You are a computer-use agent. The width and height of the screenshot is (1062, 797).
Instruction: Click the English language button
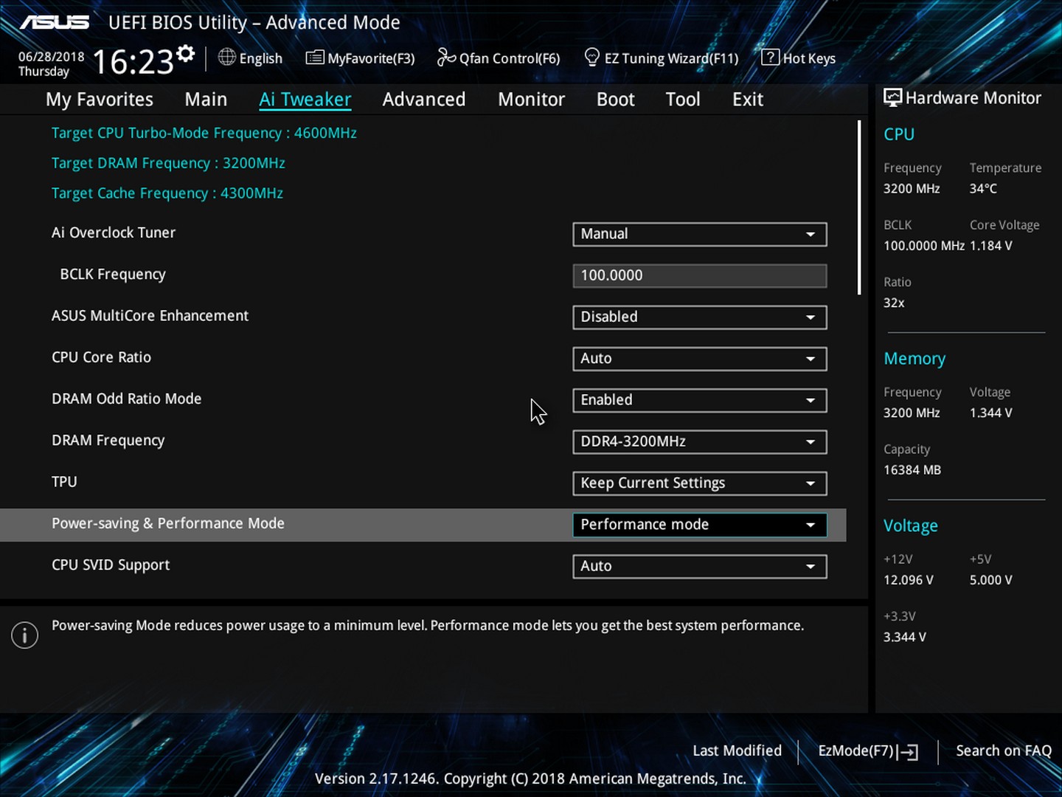pos(251,58)
